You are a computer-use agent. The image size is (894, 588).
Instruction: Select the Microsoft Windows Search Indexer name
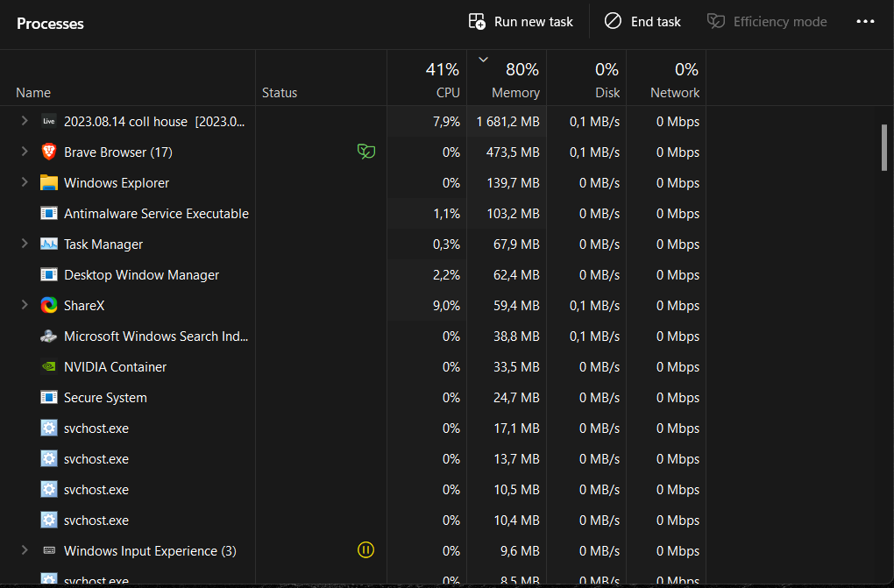(x=156, y=337)
